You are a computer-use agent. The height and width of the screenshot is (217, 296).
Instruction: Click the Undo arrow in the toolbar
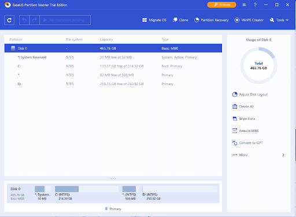point(24,20)
